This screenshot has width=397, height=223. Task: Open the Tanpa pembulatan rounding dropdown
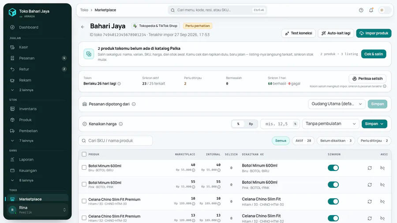click(331, 124)
